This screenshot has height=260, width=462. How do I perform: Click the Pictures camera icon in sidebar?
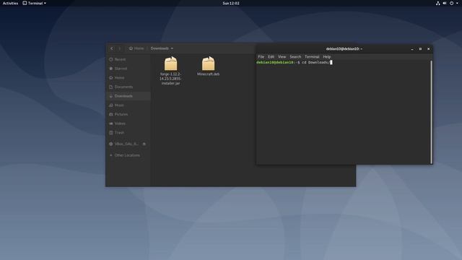click(111, 114)
